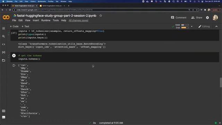Open the user account avatar
Viewport: 222px width, 125px height.
coord(215,18)
